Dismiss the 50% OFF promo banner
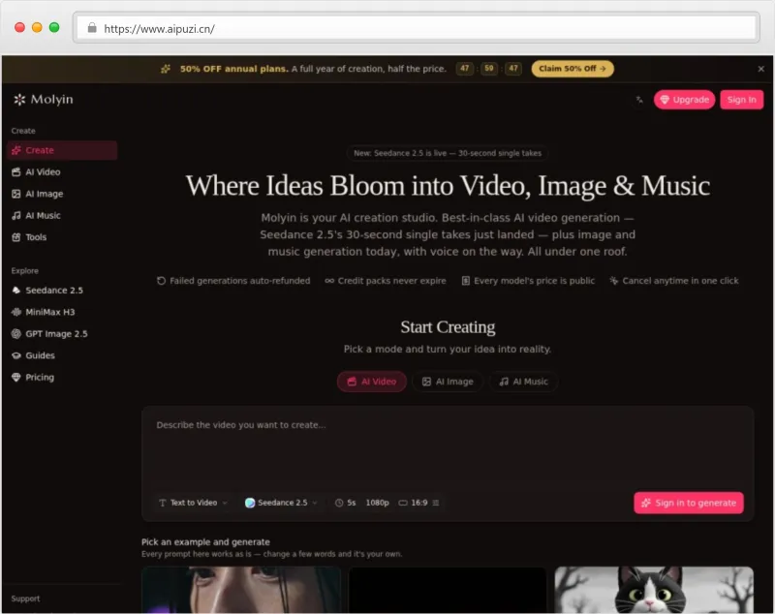The image size is (775, 614). click(760, 69)
